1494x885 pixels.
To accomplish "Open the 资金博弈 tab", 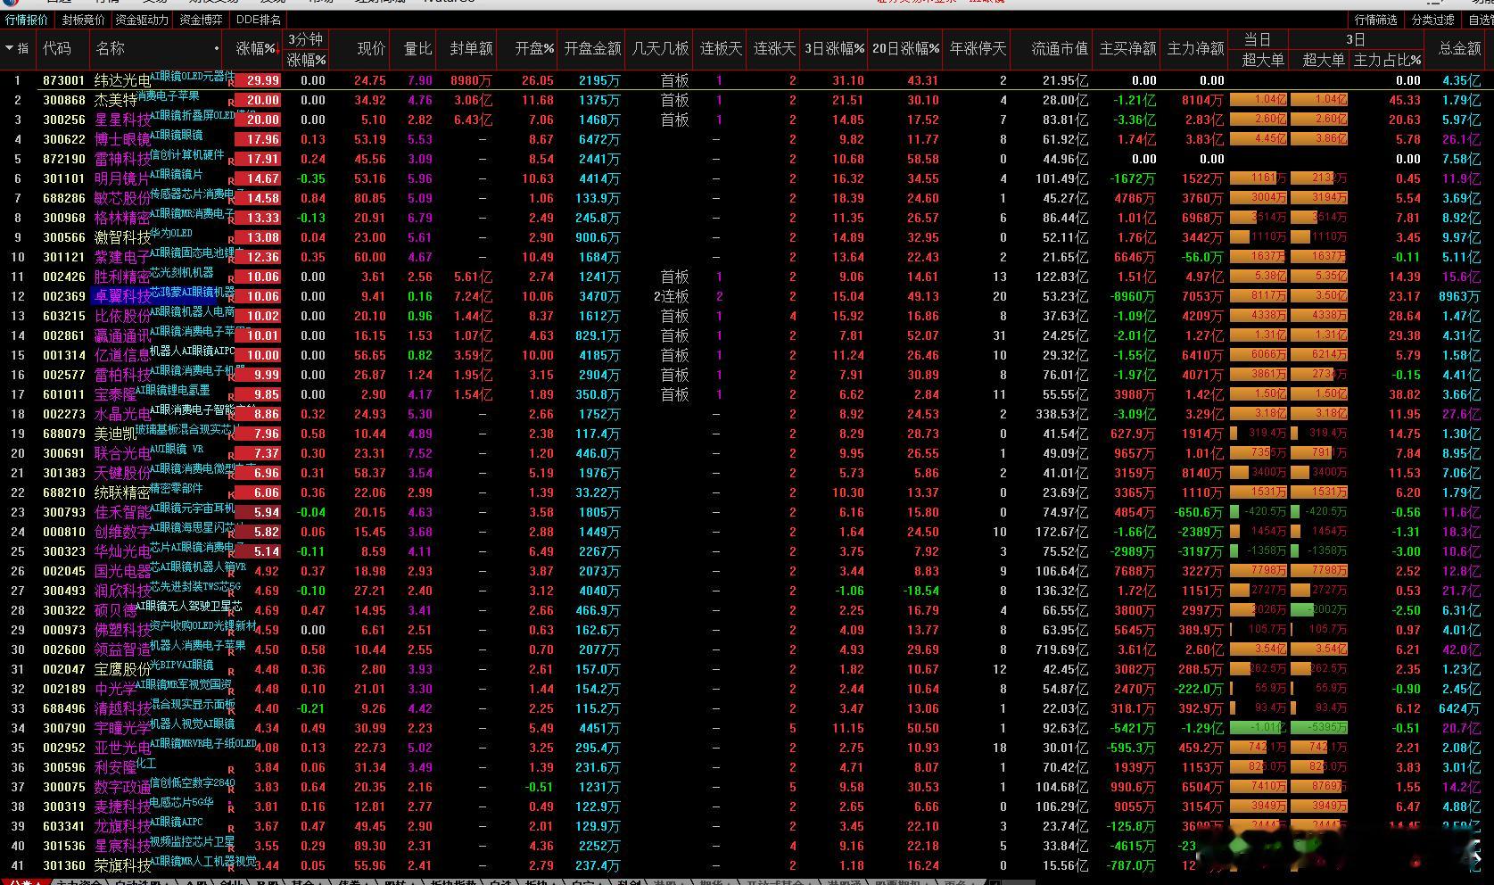I will tap(201, 20).
